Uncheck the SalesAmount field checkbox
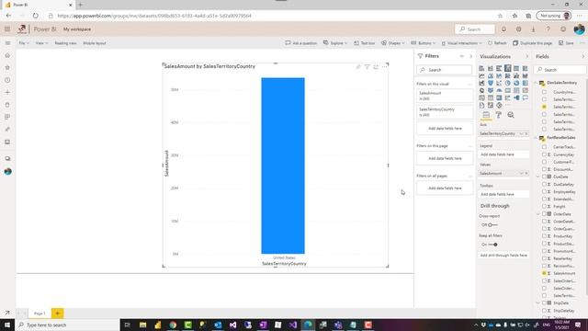The image size is (588, 331). [x=544, y=273]
